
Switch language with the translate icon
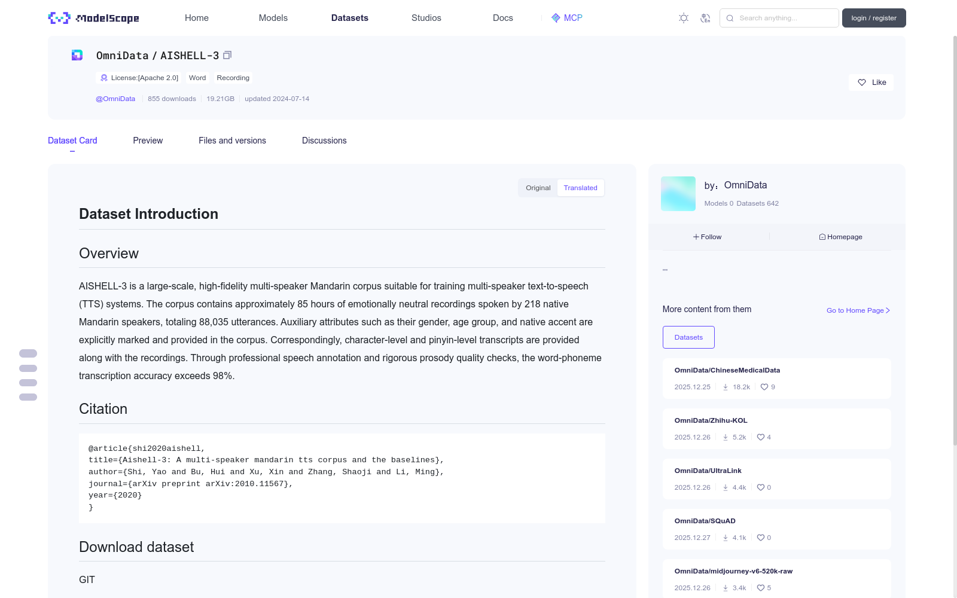tap(706, 18)
